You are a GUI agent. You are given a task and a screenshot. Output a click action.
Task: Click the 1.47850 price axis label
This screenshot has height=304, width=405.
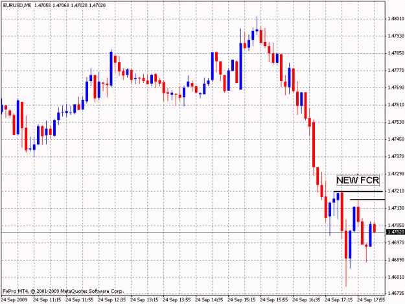pos(396,53)
